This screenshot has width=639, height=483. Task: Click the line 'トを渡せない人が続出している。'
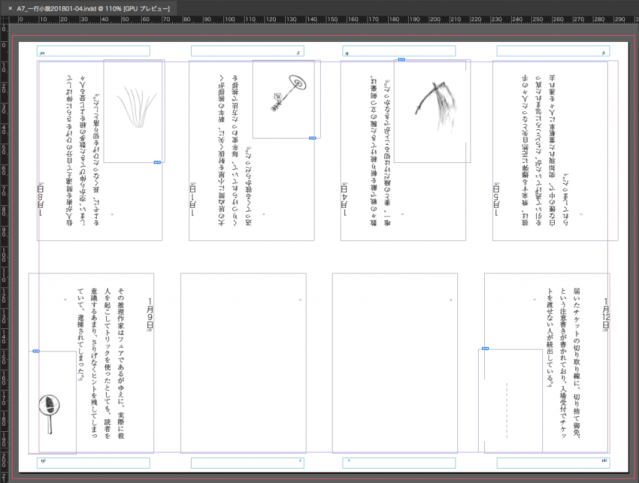[550, 338]
